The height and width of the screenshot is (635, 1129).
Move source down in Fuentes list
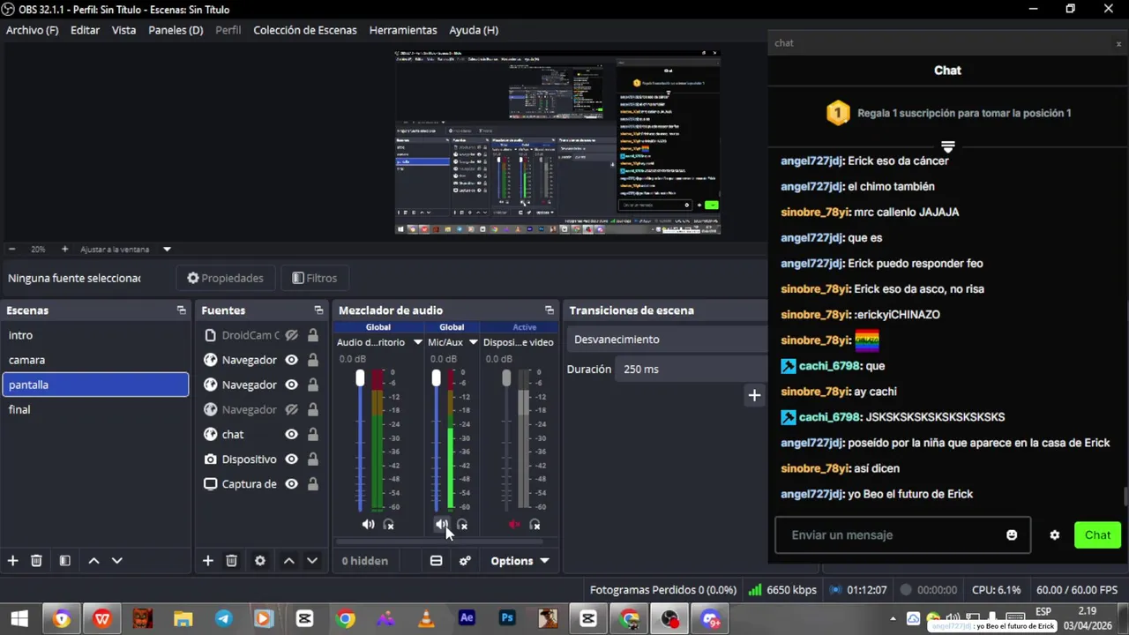click(x=311, y=561)
